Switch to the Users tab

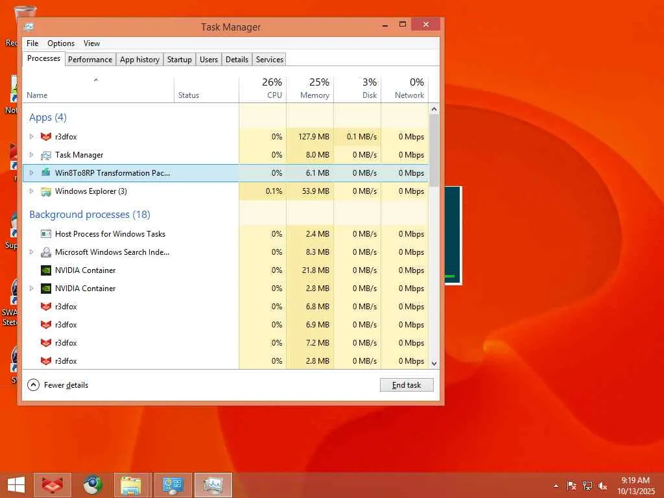click(x=209, y=59)
